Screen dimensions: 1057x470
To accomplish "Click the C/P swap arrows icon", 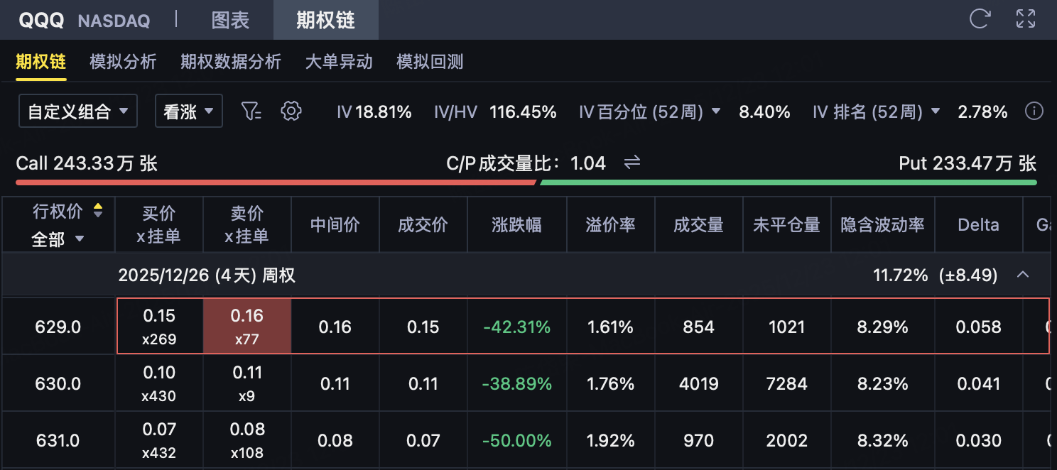I will click(632, 163).
